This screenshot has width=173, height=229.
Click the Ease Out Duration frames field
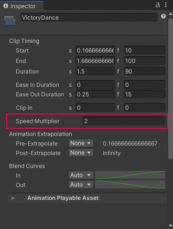(x=144, y=94)
